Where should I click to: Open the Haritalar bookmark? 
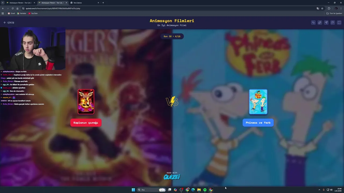click(21, 13)
